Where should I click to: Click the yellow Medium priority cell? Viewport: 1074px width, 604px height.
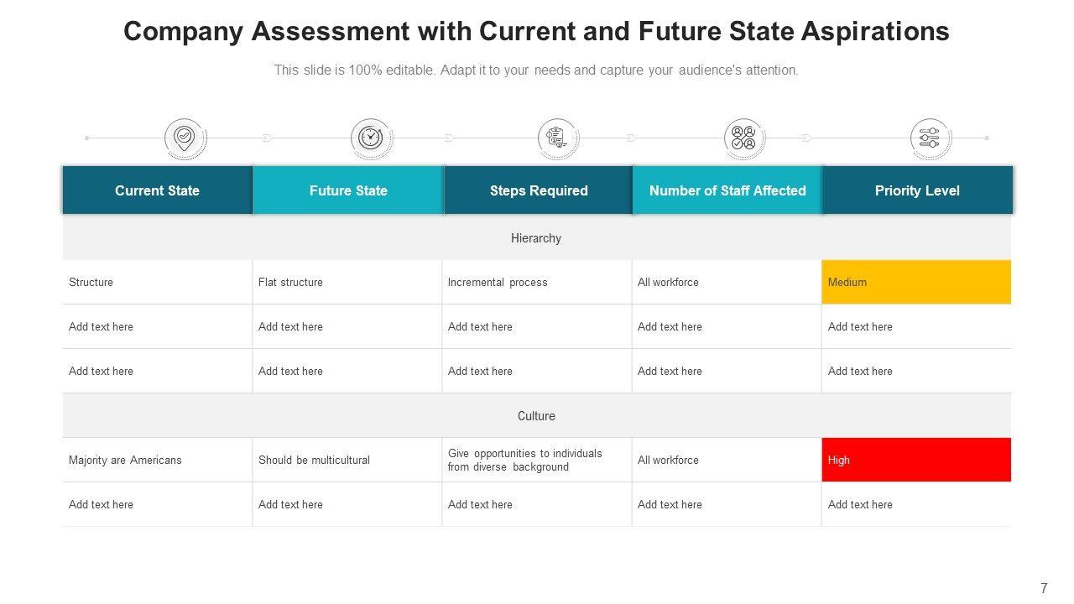[x=916, y=282]
